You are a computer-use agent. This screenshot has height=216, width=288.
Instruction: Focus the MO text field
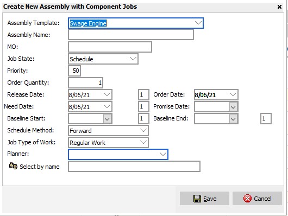click(110, 47)
